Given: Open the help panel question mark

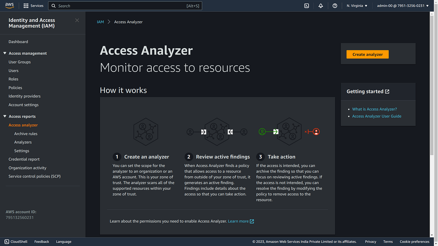Looking at the screenshot, I should click(335, 5).
